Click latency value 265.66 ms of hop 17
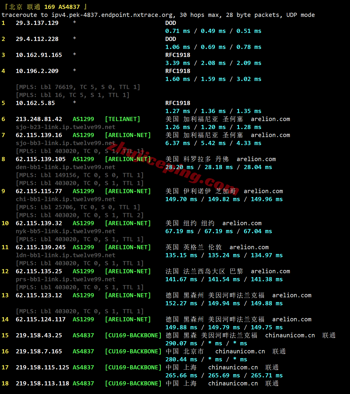This screenshot has width=350, height=394. click(181, 375)
